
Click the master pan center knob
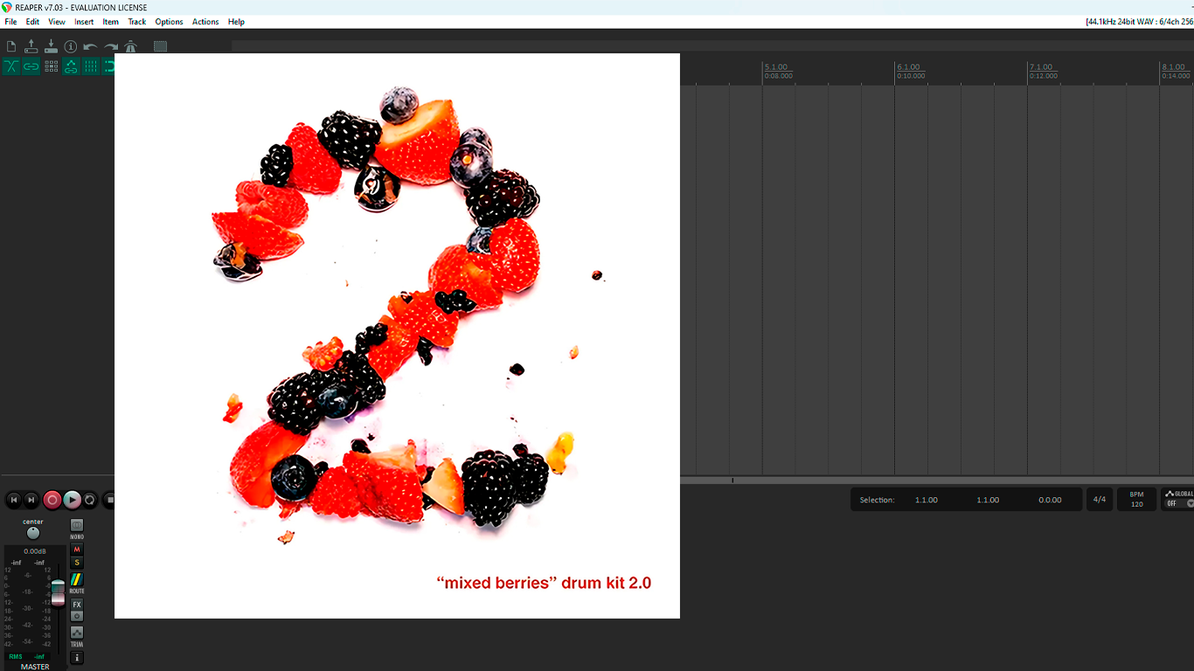tap(33, 533)
